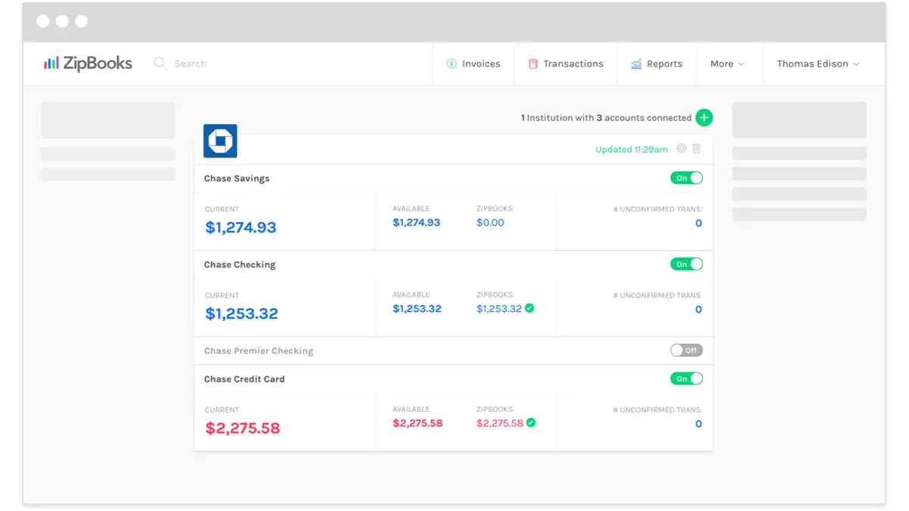Click the Chase Credit Card account name
Viewport: 909px width, 511px height.
pos(245,379)
